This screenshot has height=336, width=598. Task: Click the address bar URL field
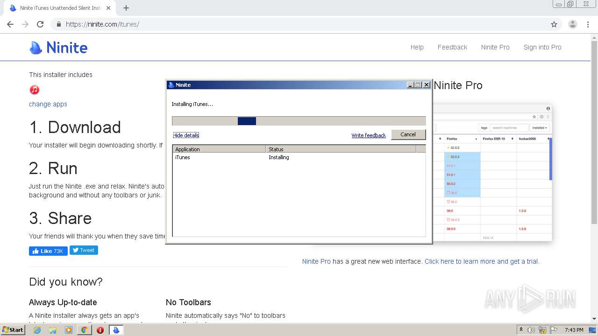click(299, 24)
